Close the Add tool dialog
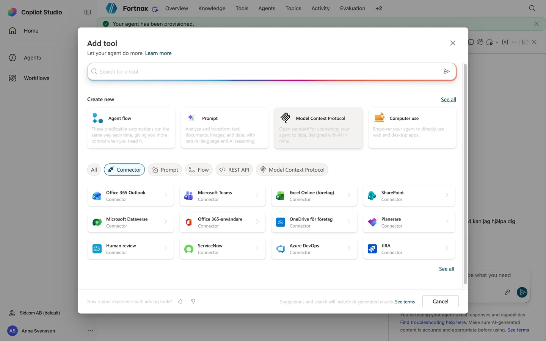This screenshot has height=341, width=546. pos(452,43)
